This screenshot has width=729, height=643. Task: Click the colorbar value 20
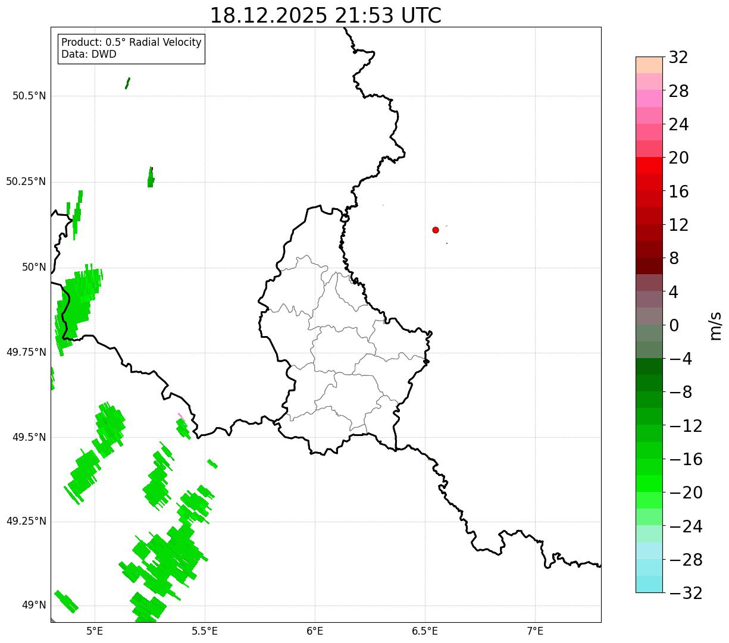[x=678, y=158]
